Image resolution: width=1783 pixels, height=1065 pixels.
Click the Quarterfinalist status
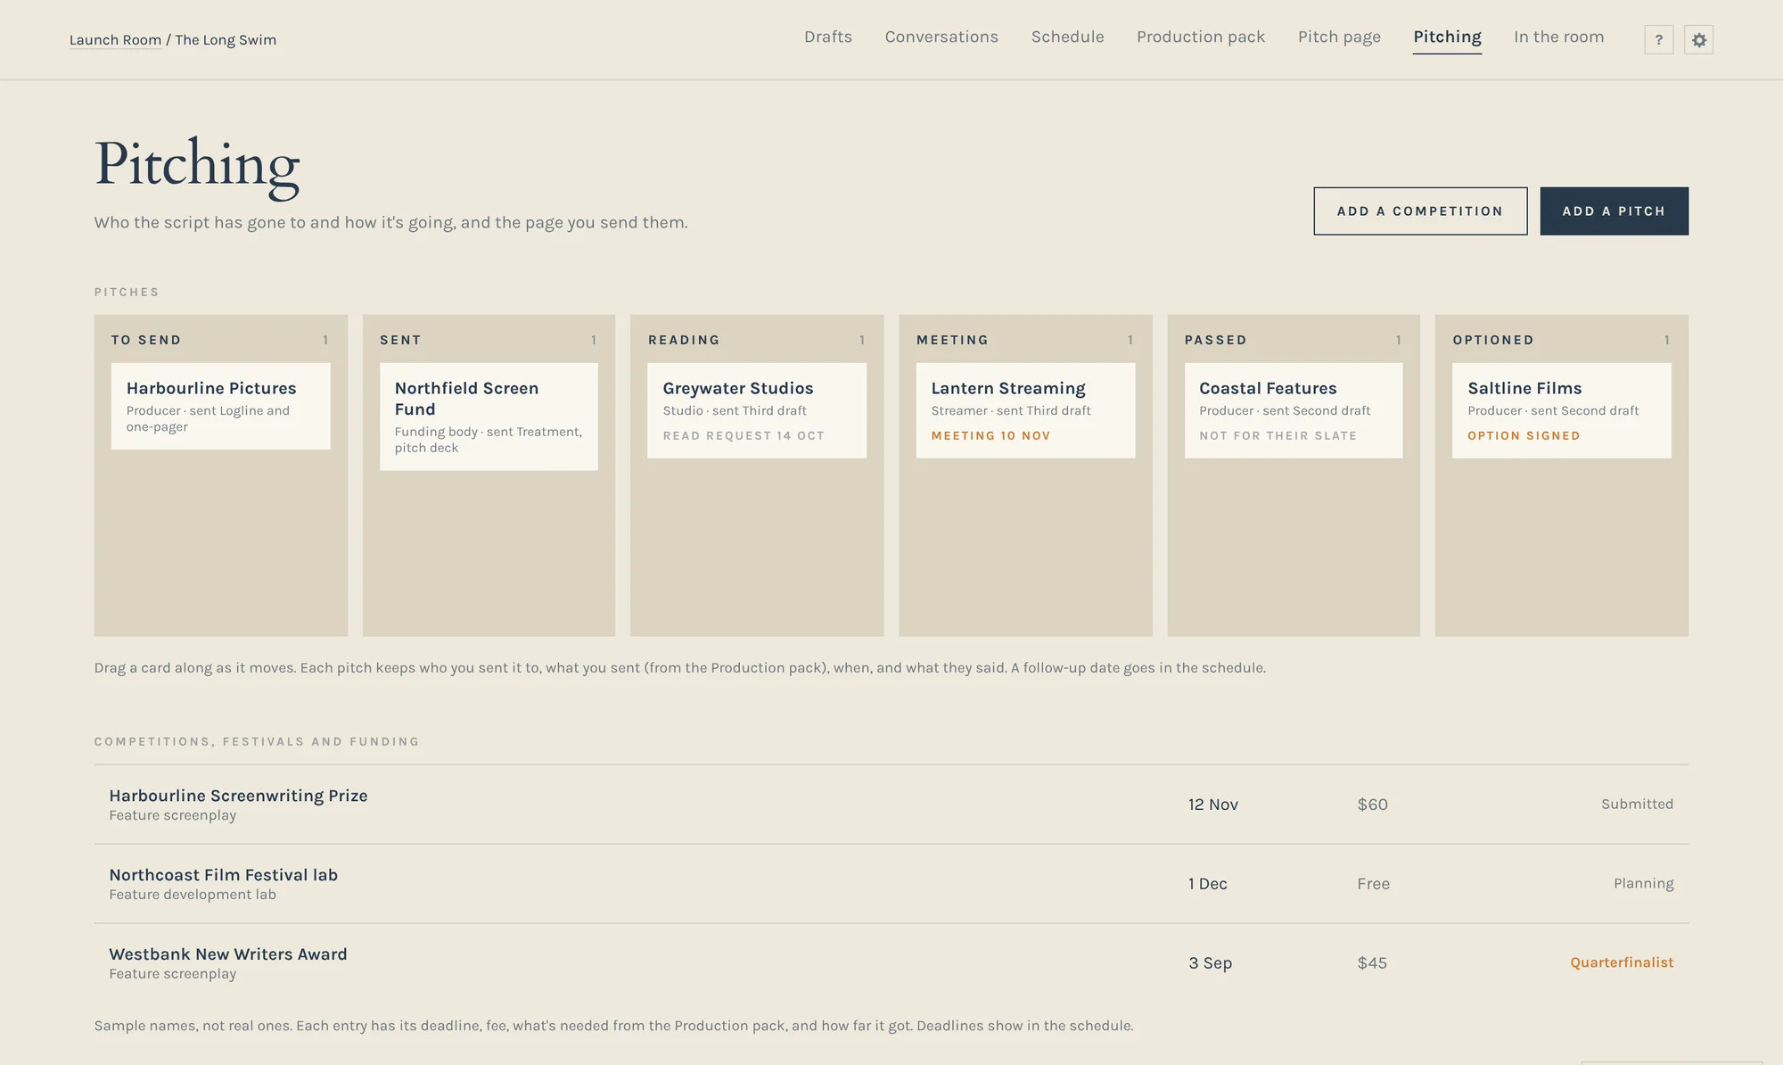(x=1622, y=962)
